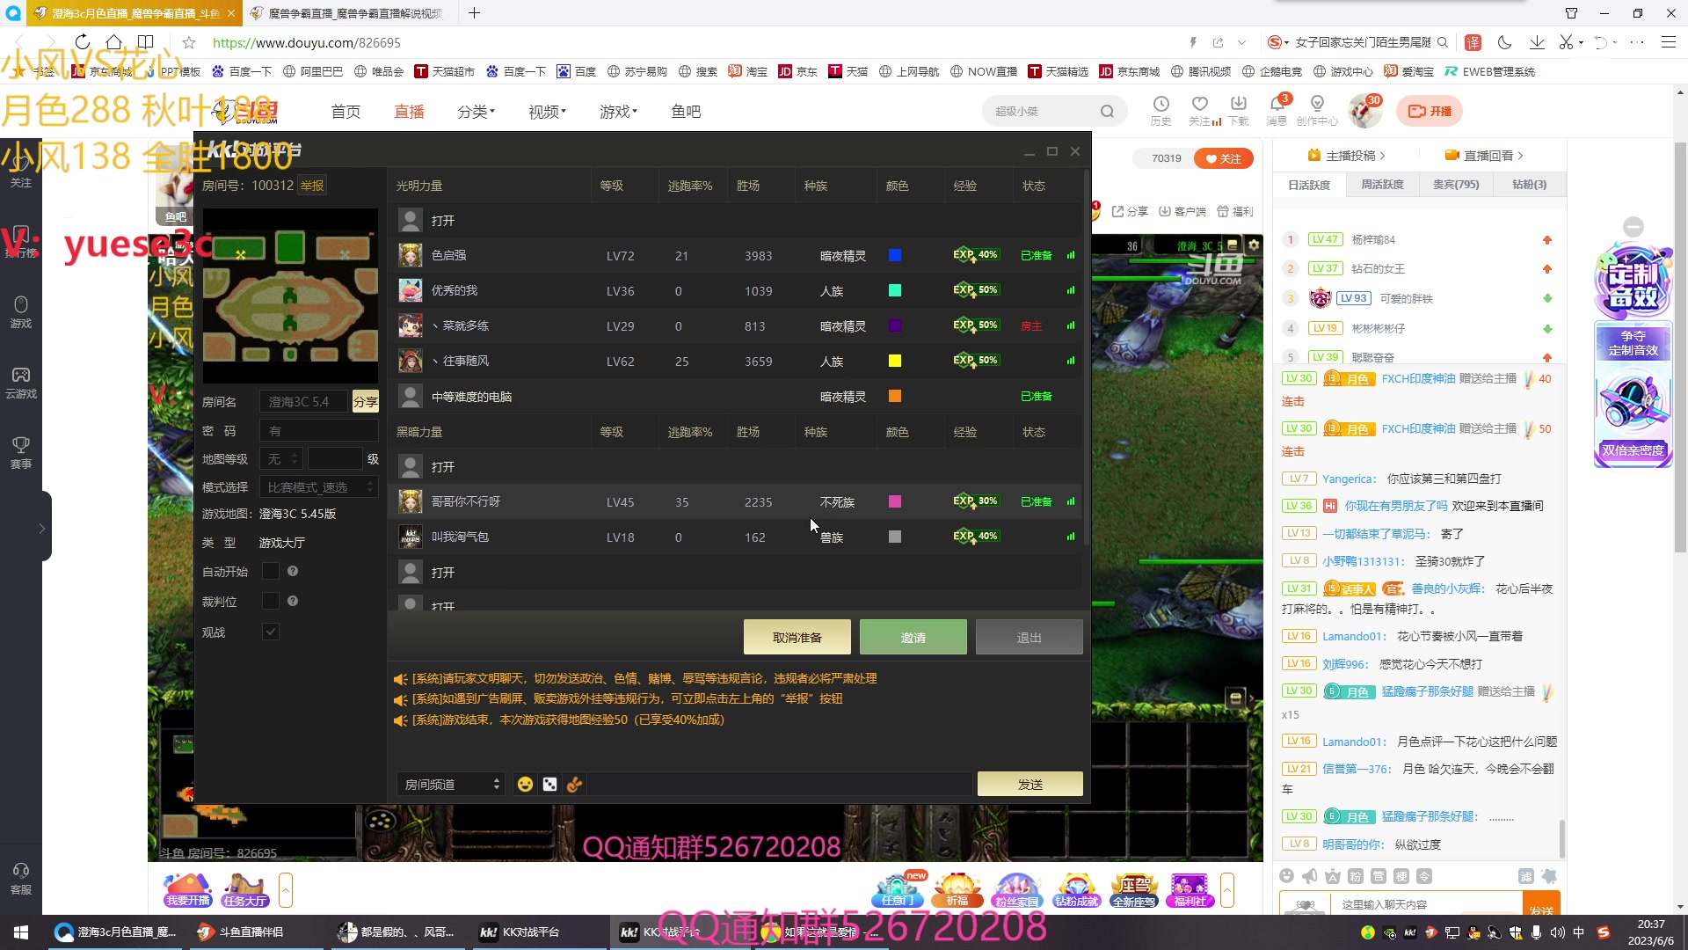The image size is (1688, 950).
Task: Click the pink color swatch for 哥哥你不行呀
Action: [895, 501]
